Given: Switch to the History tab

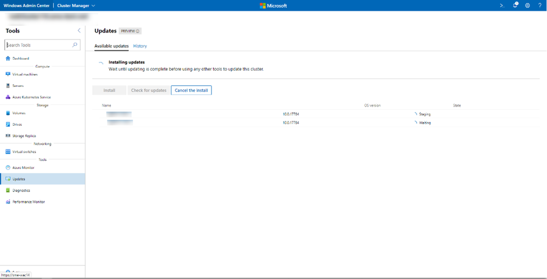Looking at the screenshot, I should [140, 46].
